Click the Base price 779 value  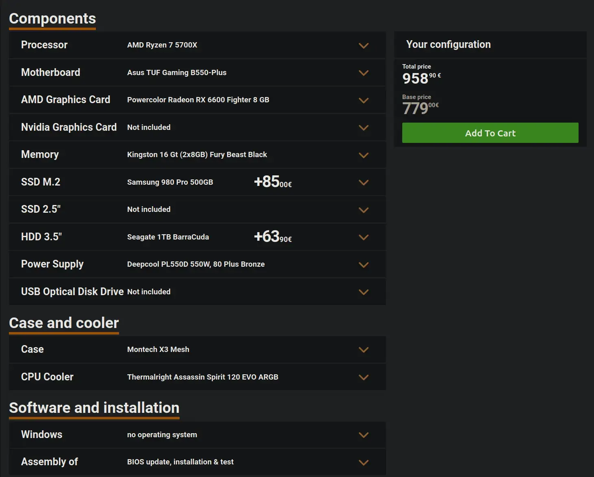[421, 108]
